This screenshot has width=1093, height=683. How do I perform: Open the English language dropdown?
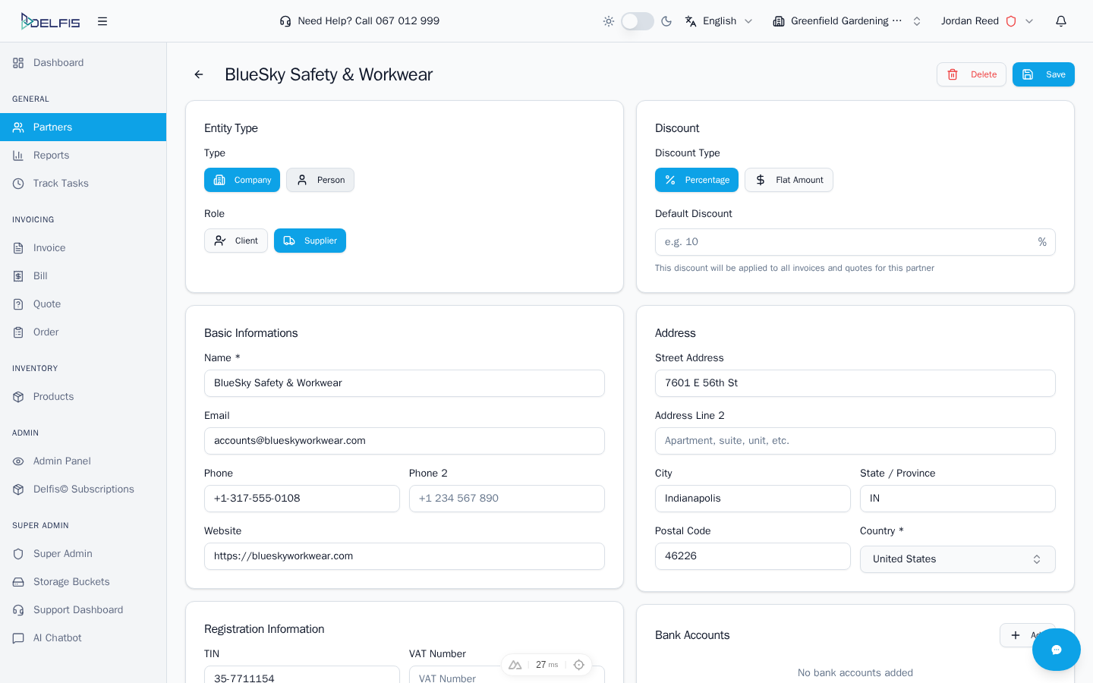pos(719,21)
